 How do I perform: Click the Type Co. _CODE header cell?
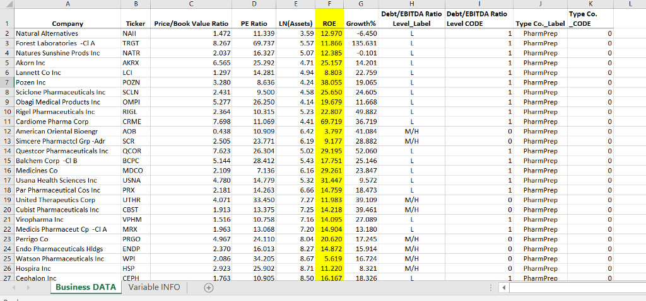click(590, 18)
